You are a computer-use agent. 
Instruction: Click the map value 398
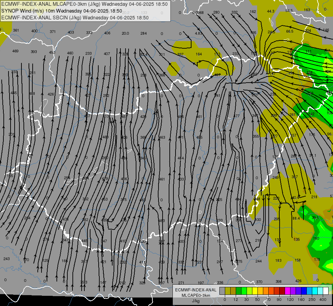coord(279,282)
